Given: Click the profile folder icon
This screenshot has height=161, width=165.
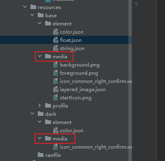Looking at the screenshot, I should (48, 106).
